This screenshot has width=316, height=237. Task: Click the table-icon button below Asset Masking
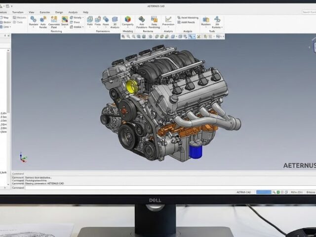coord(186,22)
